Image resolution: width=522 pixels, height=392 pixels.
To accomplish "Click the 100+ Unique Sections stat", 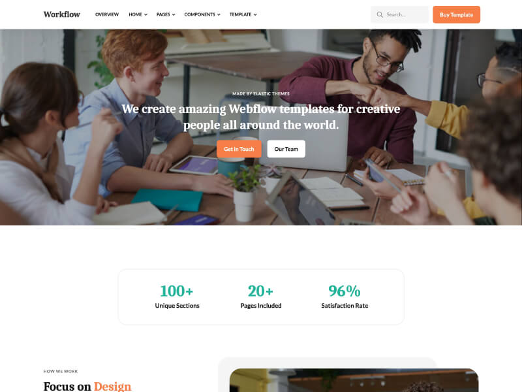I will tap(177, 297).
